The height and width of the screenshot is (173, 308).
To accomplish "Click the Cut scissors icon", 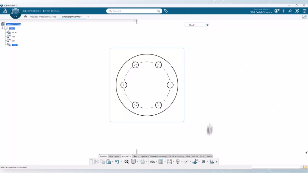I will tap(96, 161).
